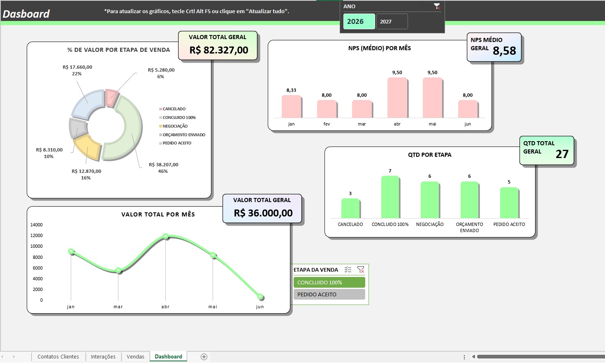Click the three-dot tab bar handle
Screen dimensions: 605x363
464,357
